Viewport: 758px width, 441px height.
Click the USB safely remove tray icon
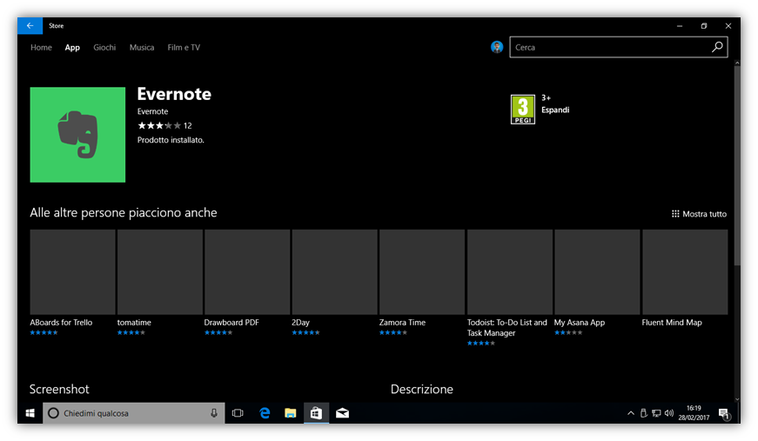[x=643, y=413]
